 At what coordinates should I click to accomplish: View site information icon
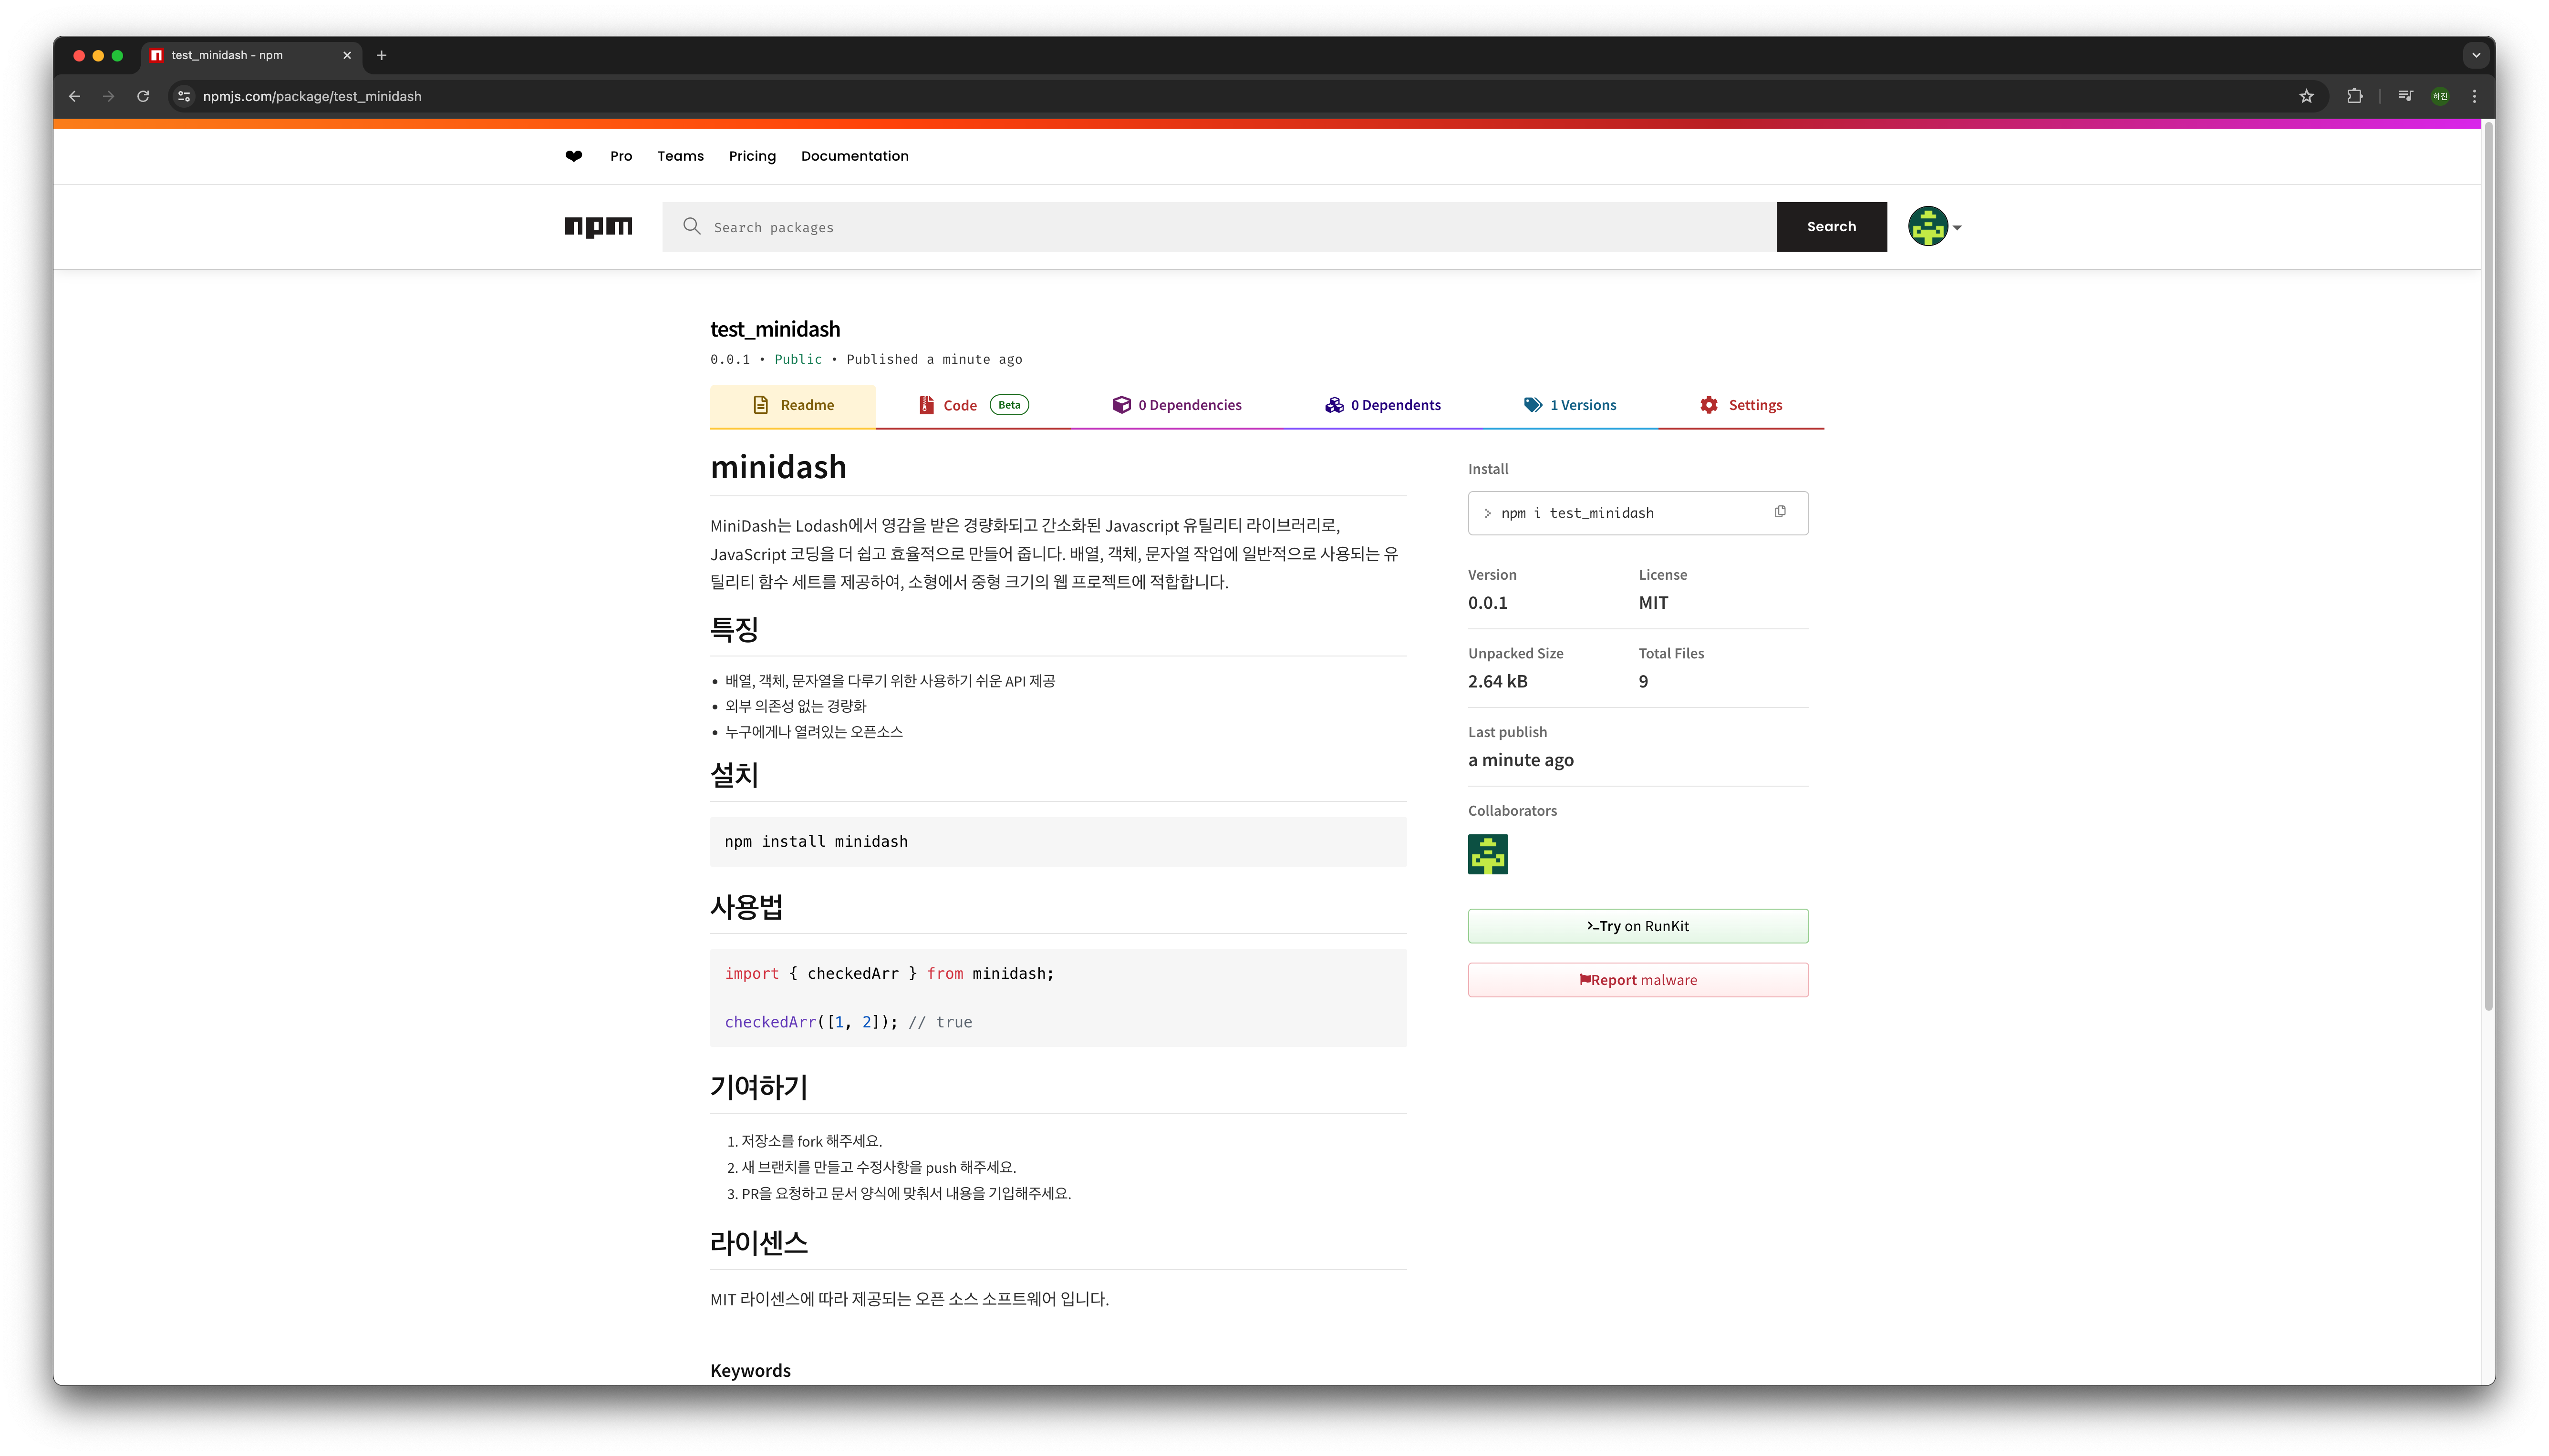pos(184,96)
